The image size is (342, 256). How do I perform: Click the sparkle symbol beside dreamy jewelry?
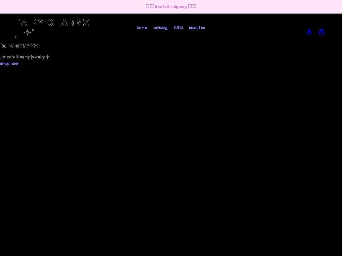[47, 57]
